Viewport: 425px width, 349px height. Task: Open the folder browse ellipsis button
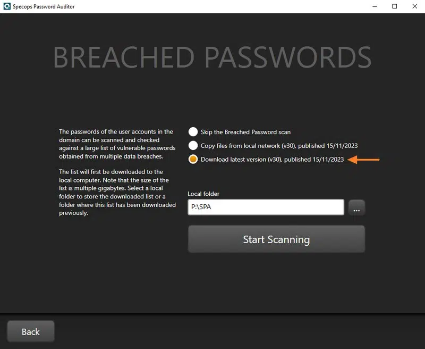coord(356,208)
